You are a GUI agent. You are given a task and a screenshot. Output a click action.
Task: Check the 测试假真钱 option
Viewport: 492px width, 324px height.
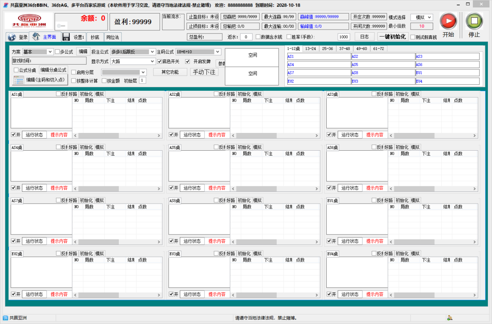pyautogui.click(x=413, y=37)
